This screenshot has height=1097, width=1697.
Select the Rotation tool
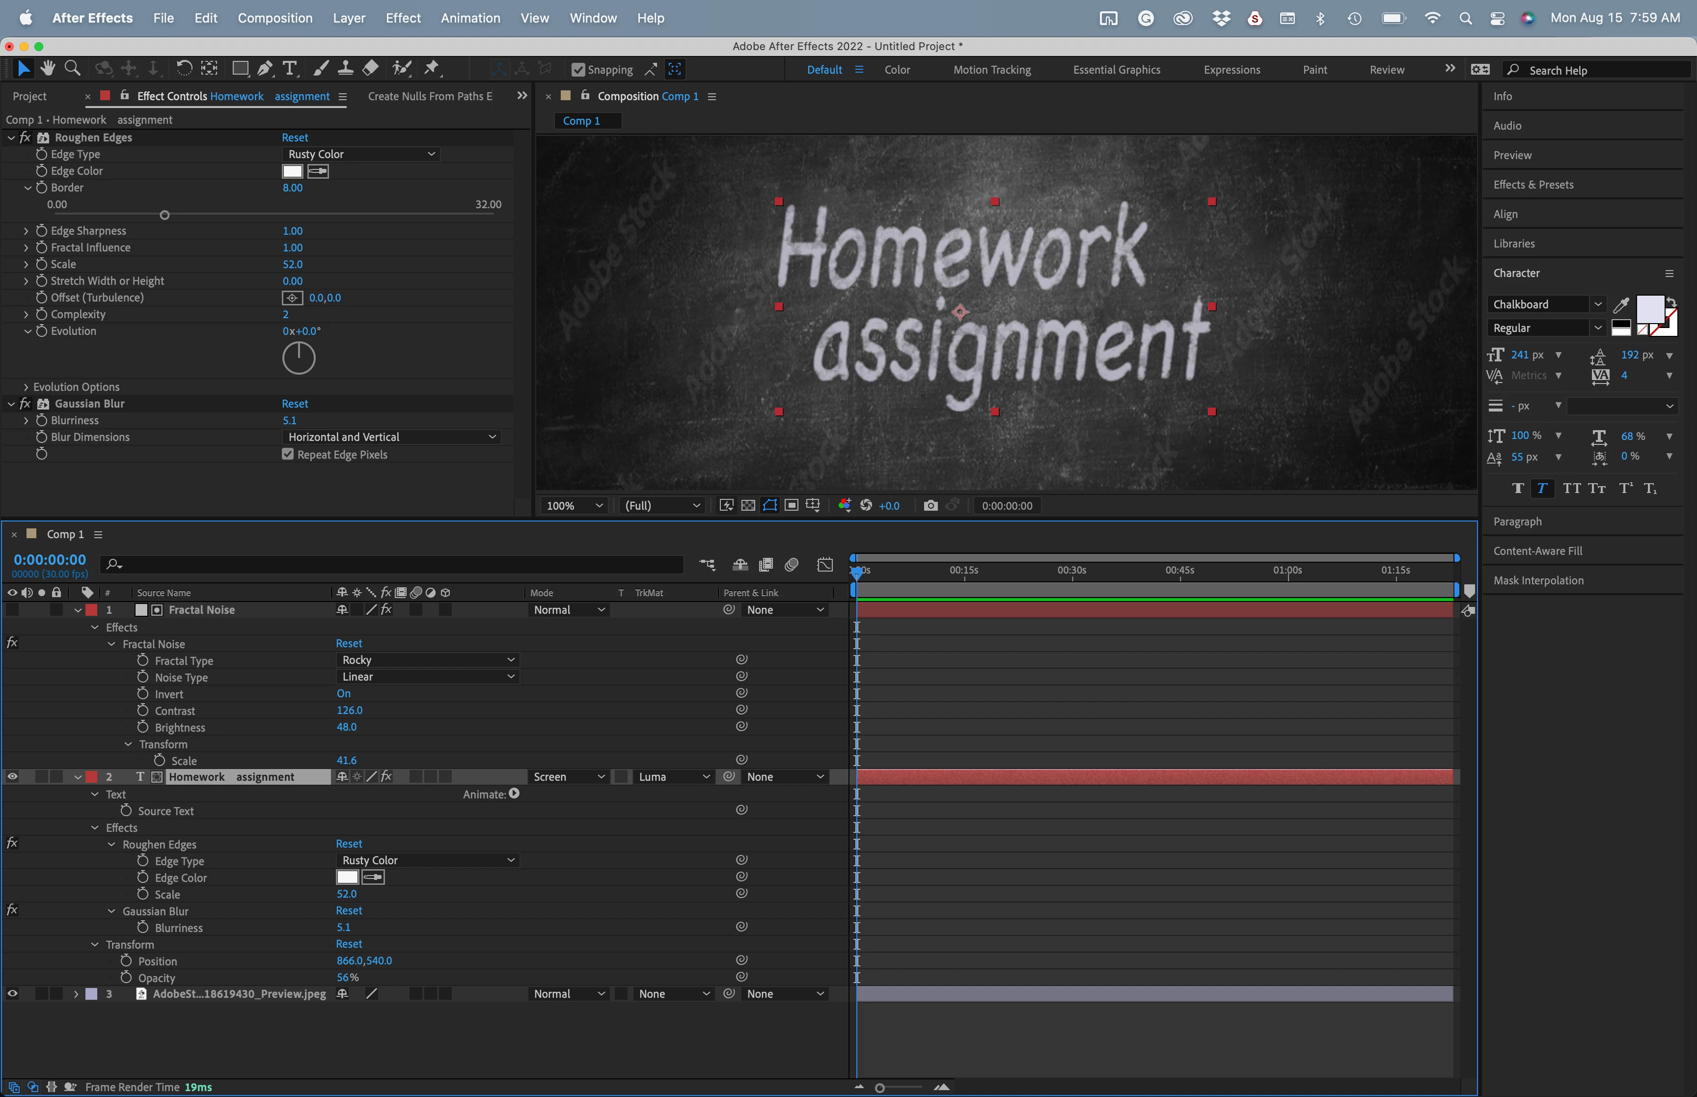[x=184, y=68]
